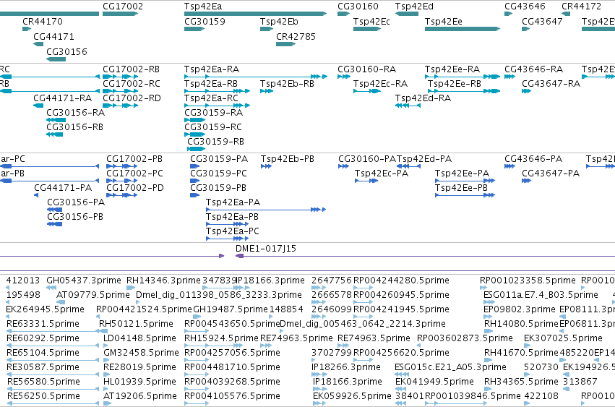
Task: Click transcript Tsp42Ed-RA
Action: tap(423, 98)
